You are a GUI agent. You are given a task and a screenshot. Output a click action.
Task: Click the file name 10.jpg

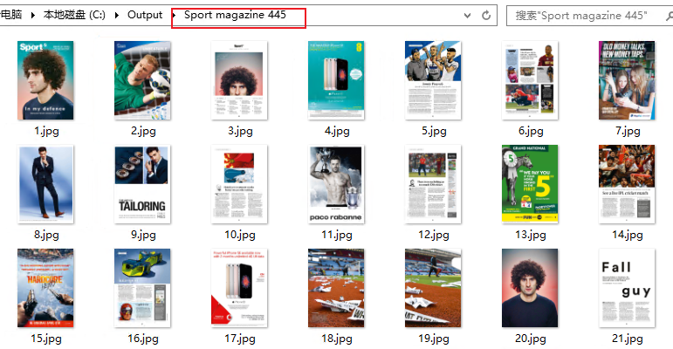click(x=240, y=235)
